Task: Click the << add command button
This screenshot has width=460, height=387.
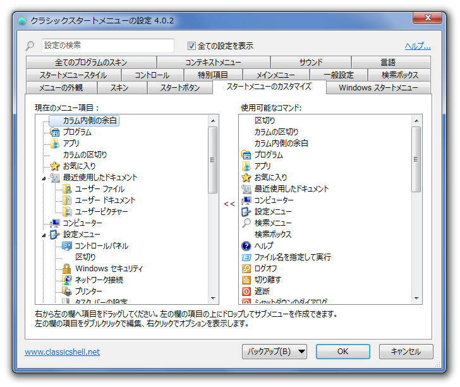Action: point(229,204)
